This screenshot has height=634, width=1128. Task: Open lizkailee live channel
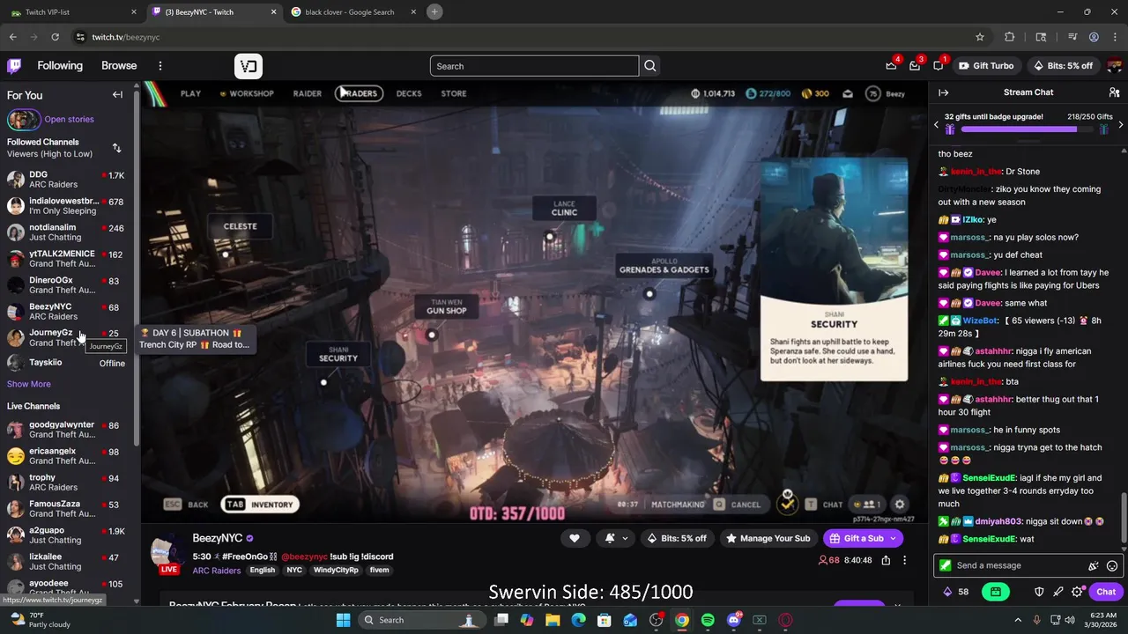point(67,562)
